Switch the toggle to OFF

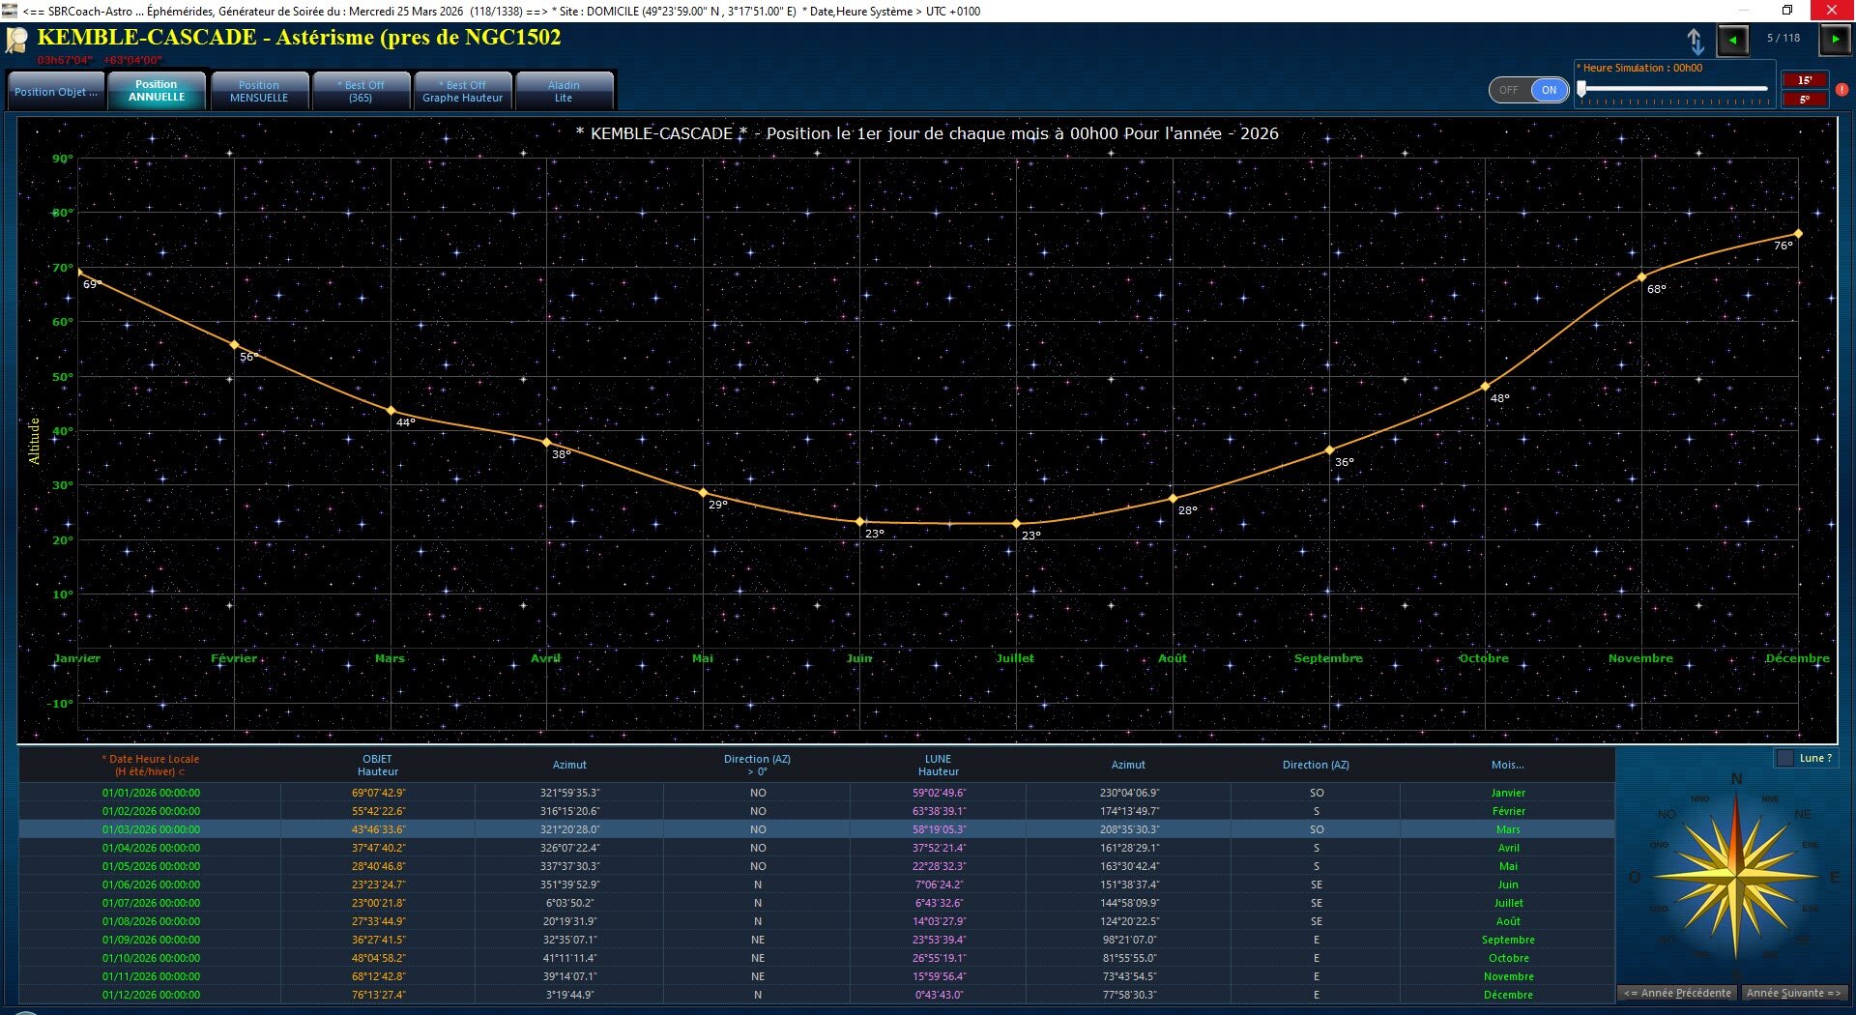click(1509, 90)
